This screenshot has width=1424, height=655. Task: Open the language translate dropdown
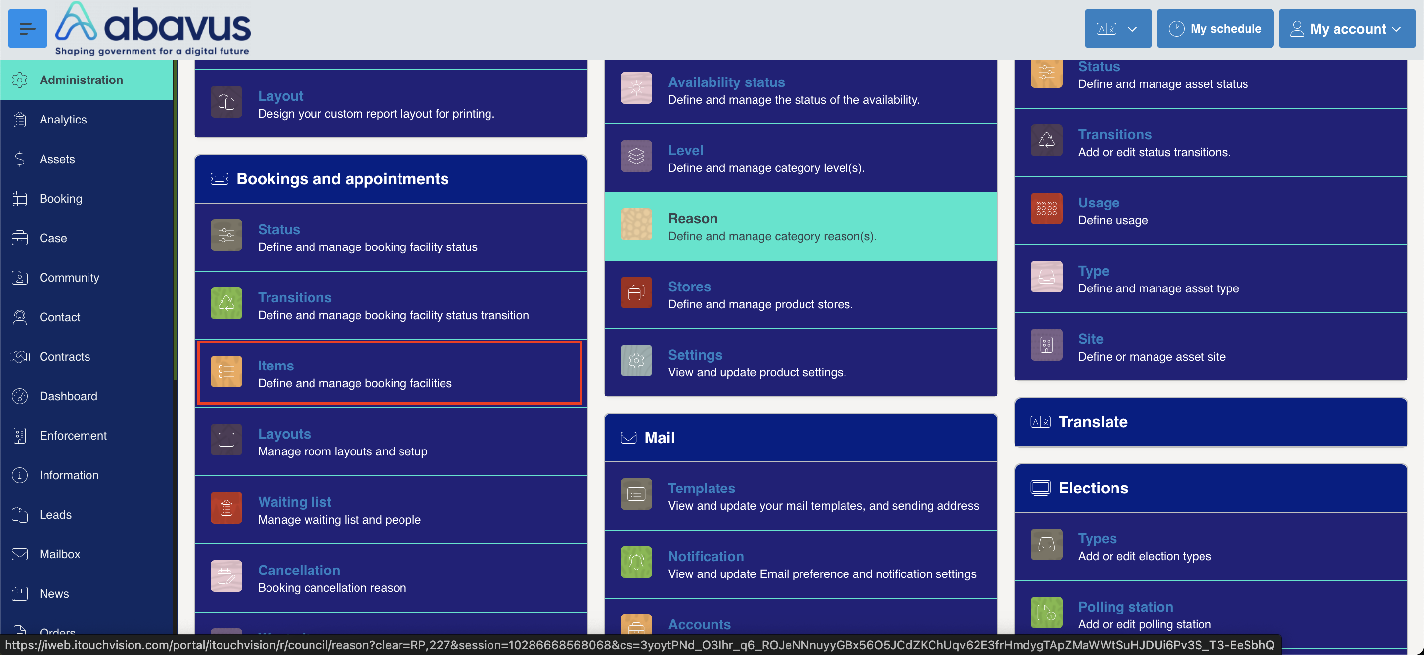(x=1118, y=29)
